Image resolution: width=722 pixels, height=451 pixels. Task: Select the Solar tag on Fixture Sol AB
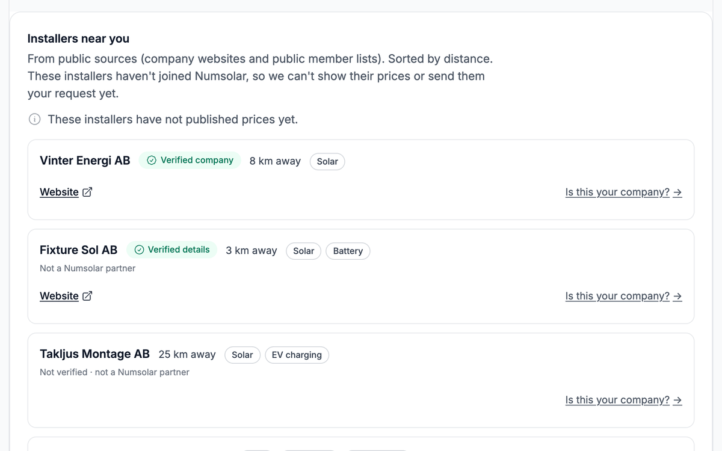click(x=304, y=251)
